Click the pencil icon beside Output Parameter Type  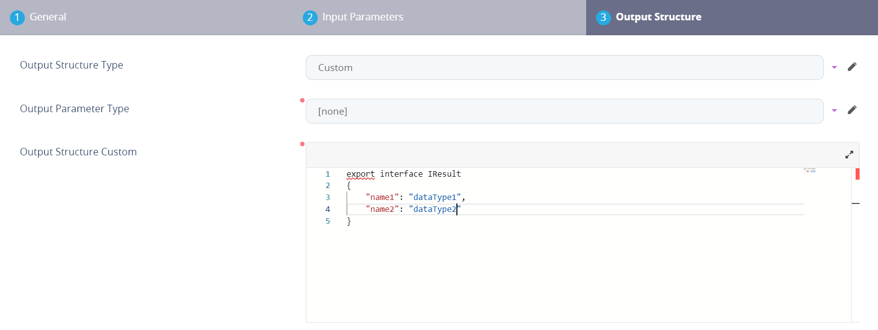tap(852, 110)
